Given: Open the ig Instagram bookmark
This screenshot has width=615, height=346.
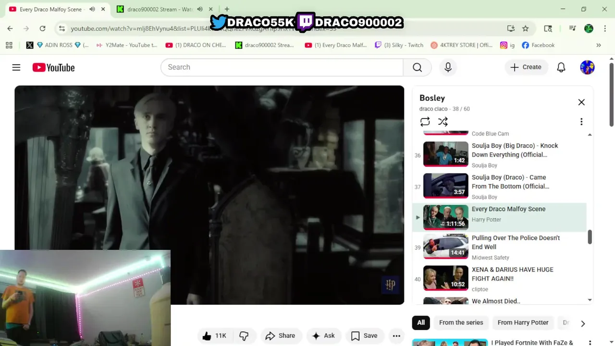Looking at the screenshot, I should tap(507, 45).
